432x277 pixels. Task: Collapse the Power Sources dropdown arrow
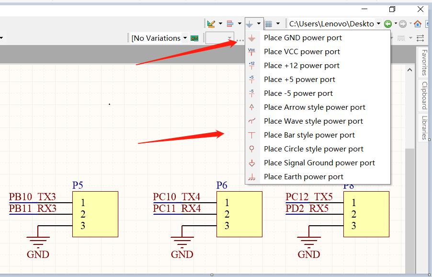(259, 23)
